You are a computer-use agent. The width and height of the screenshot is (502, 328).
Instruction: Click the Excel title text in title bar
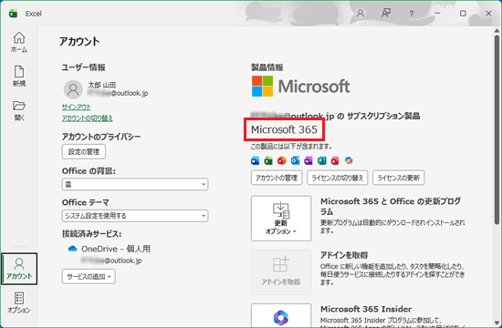33,14
